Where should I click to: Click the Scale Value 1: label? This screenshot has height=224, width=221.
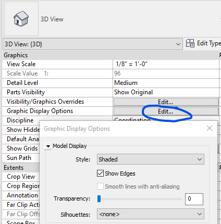tap(28, 73)
